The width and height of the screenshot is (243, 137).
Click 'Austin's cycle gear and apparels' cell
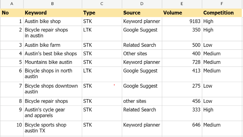[x=52, y=113]
